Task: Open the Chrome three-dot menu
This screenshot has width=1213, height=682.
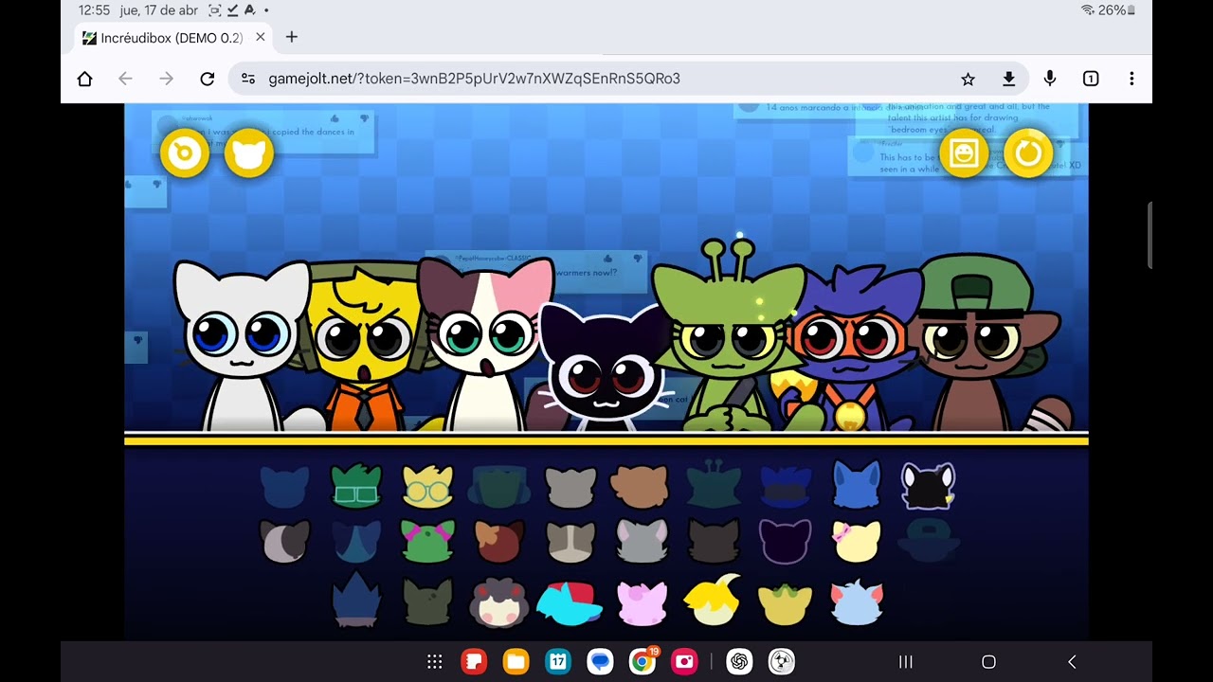Action: click(x=1132, y=79)
